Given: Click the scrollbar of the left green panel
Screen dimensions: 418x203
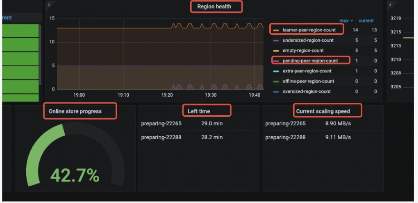Looking at the screenshot, I should tap(41, 55).
